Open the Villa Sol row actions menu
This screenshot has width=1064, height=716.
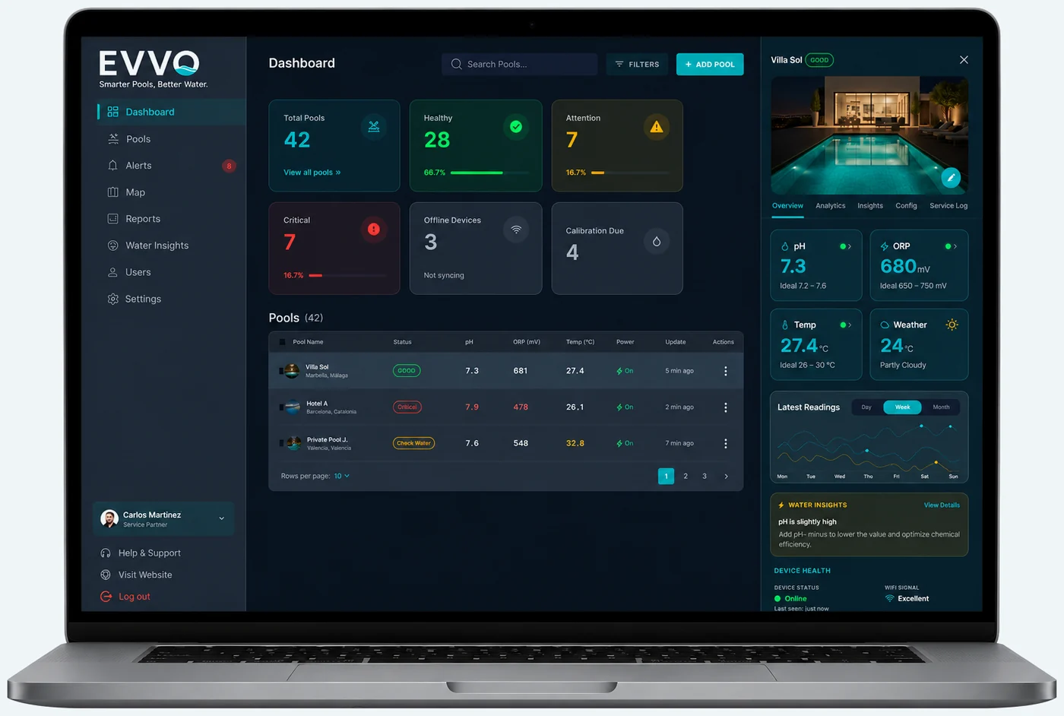726,371
